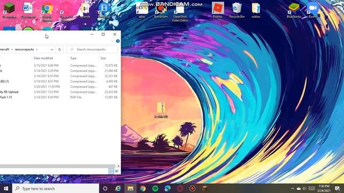344x193 pixels.
Task: Select the file modified 3/15/2021 9:46 PM
Action: [x=59, y=65]
